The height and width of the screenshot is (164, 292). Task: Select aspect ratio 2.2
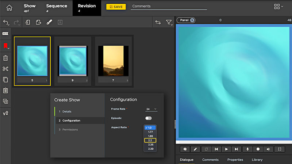point(150,140)
